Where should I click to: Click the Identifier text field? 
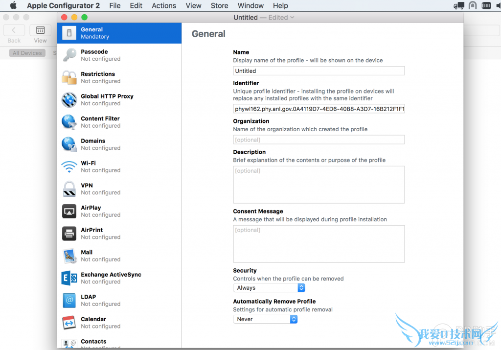coord(319,109)
